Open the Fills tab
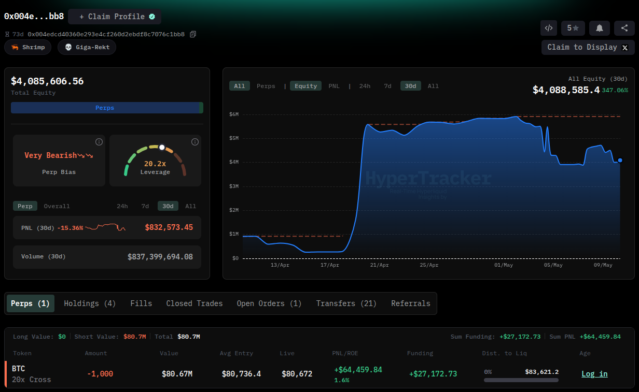 pyautogui.click(x=141, y=303)
